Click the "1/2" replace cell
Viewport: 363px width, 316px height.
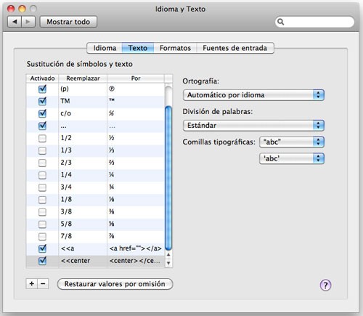coord(83,138)
